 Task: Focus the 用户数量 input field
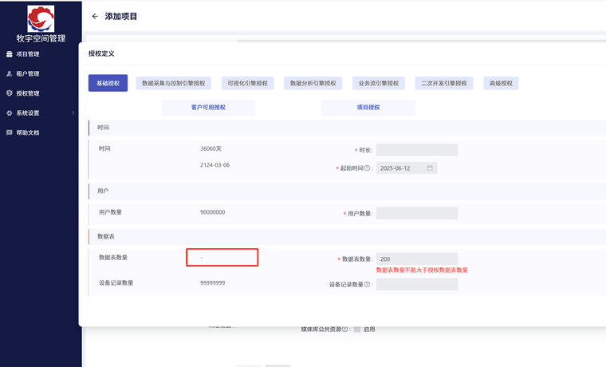tap(417, 213)
